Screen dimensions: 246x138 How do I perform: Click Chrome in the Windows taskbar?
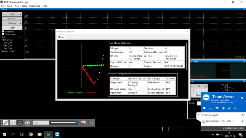(x=31, y=134)
